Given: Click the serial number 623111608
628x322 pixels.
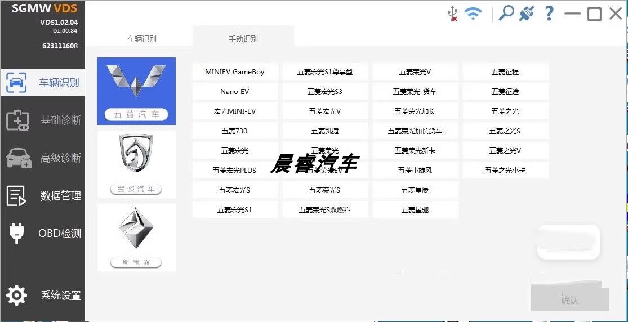Looking at the screenshot, I should point(60,46).
